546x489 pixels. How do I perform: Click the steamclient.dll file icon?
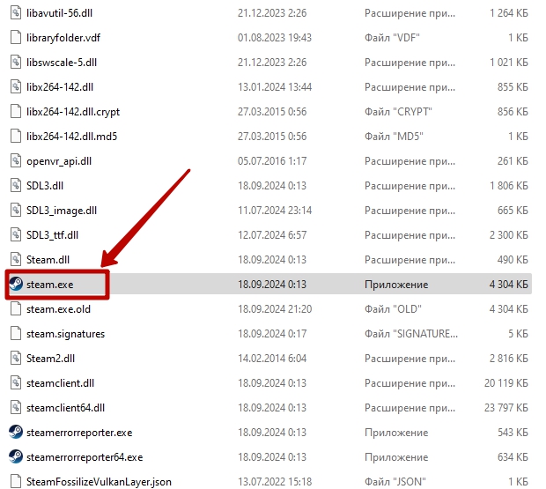coord(16,383)
